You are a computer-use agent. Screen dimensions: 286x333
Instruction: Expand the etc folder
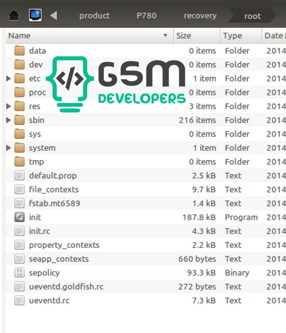(x=9, y=79)
